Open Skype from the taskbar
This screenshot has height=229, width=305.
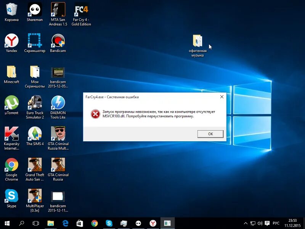tap(109, 223)
